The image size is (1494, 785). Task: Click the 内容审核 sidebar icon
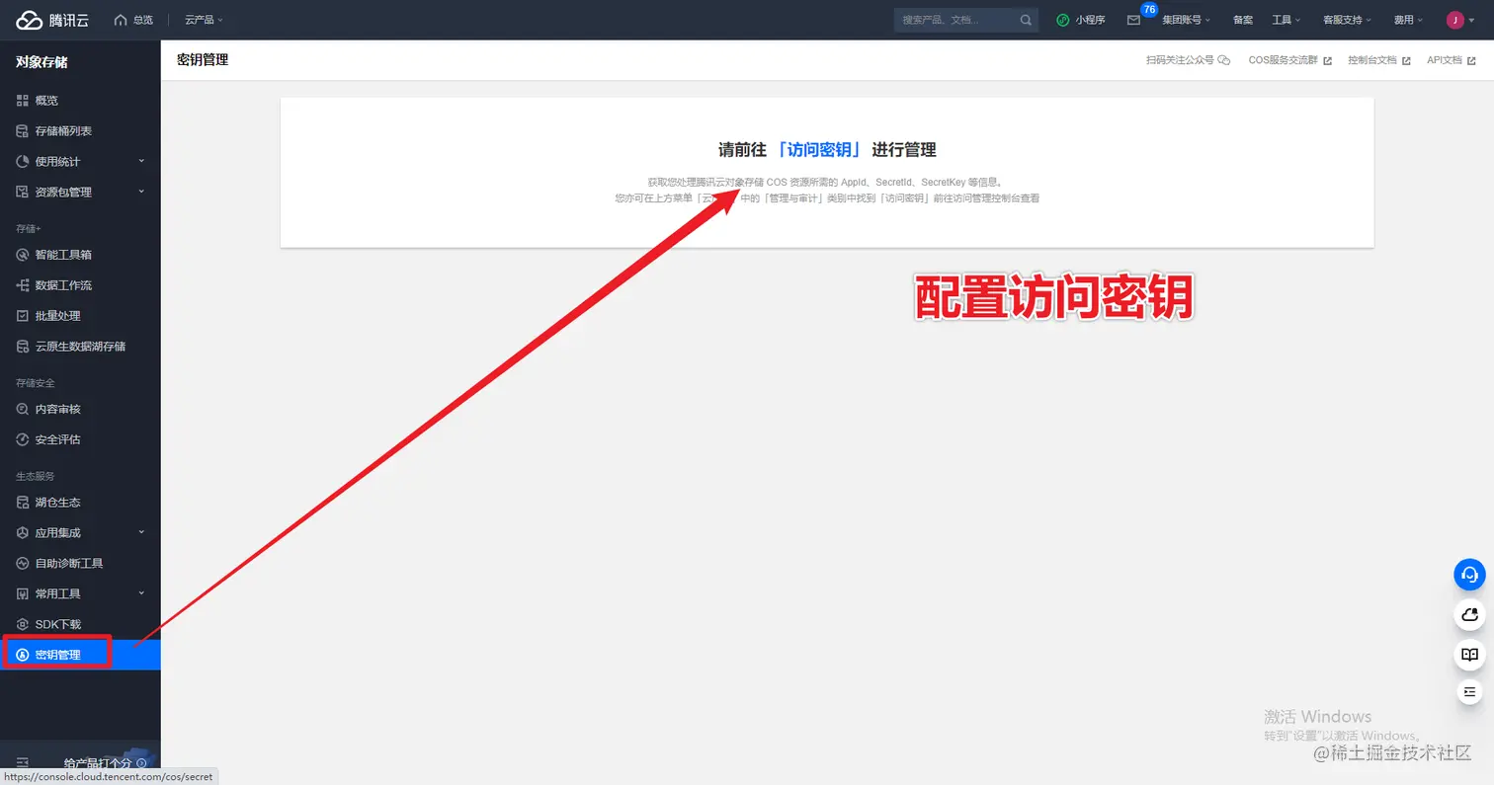pos(23,409)
